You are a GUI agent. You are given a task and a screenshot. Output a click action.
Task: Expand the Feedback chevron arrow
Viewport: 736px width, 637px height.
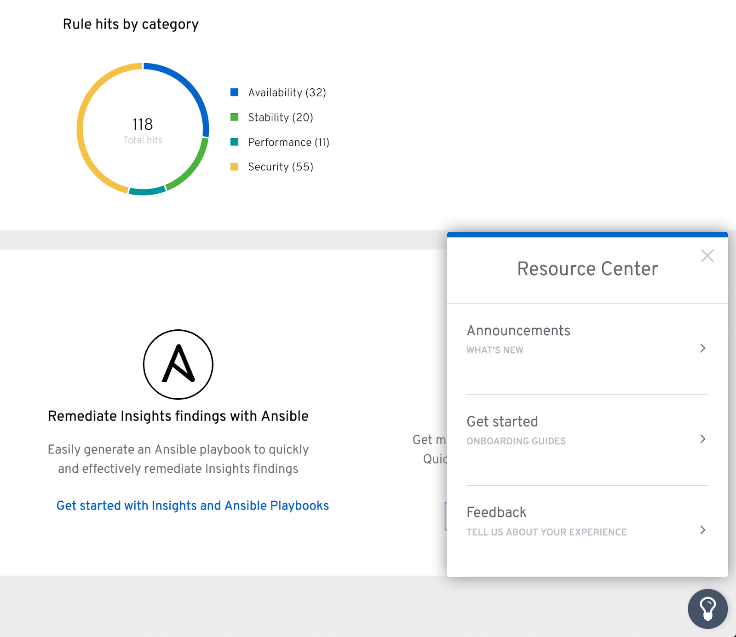702,530
